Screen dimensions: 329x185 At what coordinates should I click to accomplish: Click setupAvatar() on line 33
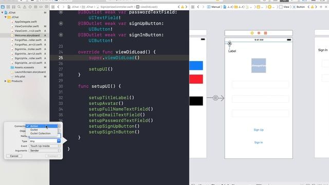coord(106,103)
